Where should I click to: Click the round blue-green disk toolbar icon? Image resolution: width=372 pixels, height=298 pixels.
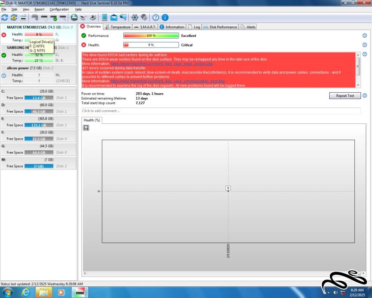pos(74,18)
